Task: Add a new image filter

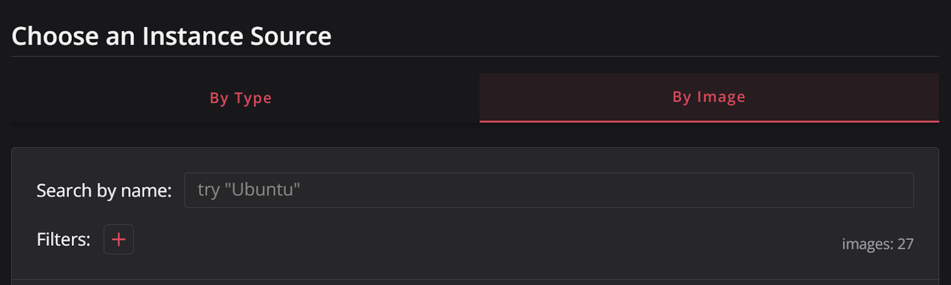Action: click(x=118, y=239)
